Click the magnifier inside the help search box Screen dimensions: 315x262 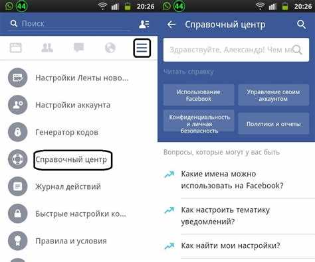(x=298, y=50)
